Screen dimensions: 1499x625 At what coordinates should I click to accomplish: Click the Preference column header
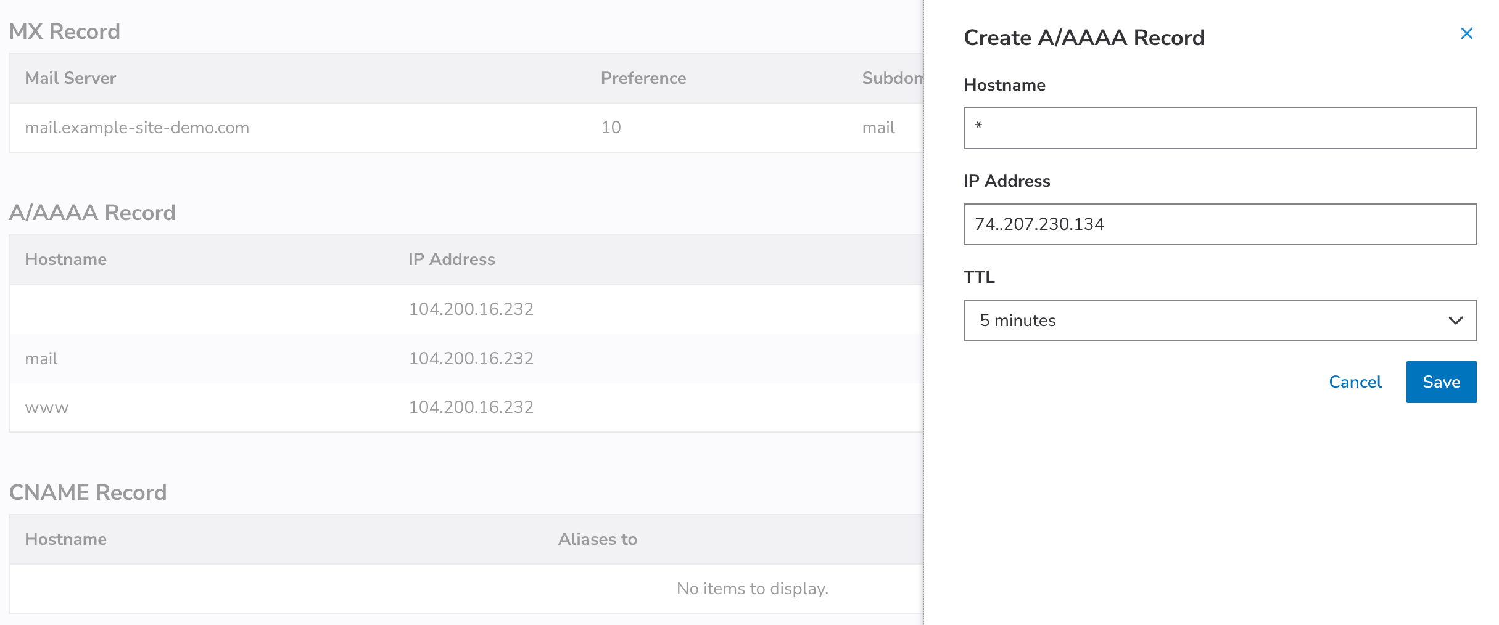pyautogui.click(x=643, y=78)
